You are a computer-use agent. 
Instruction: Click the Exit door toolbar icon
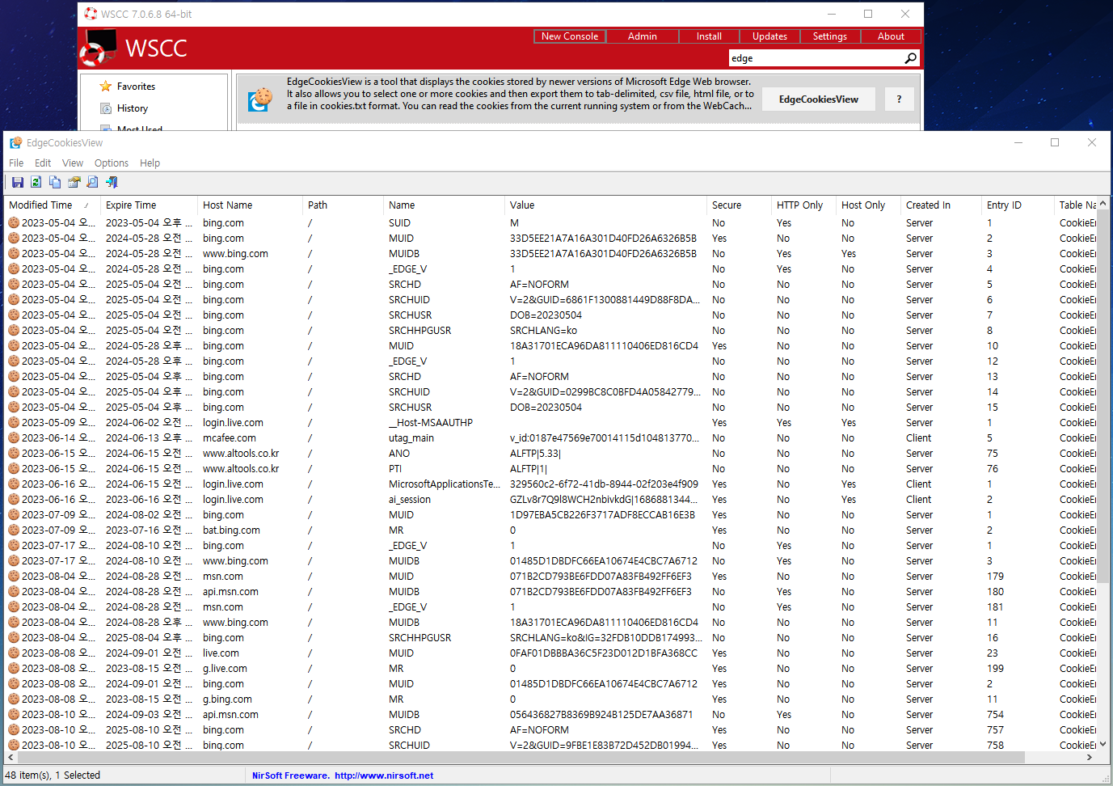[x=112, y=183]
